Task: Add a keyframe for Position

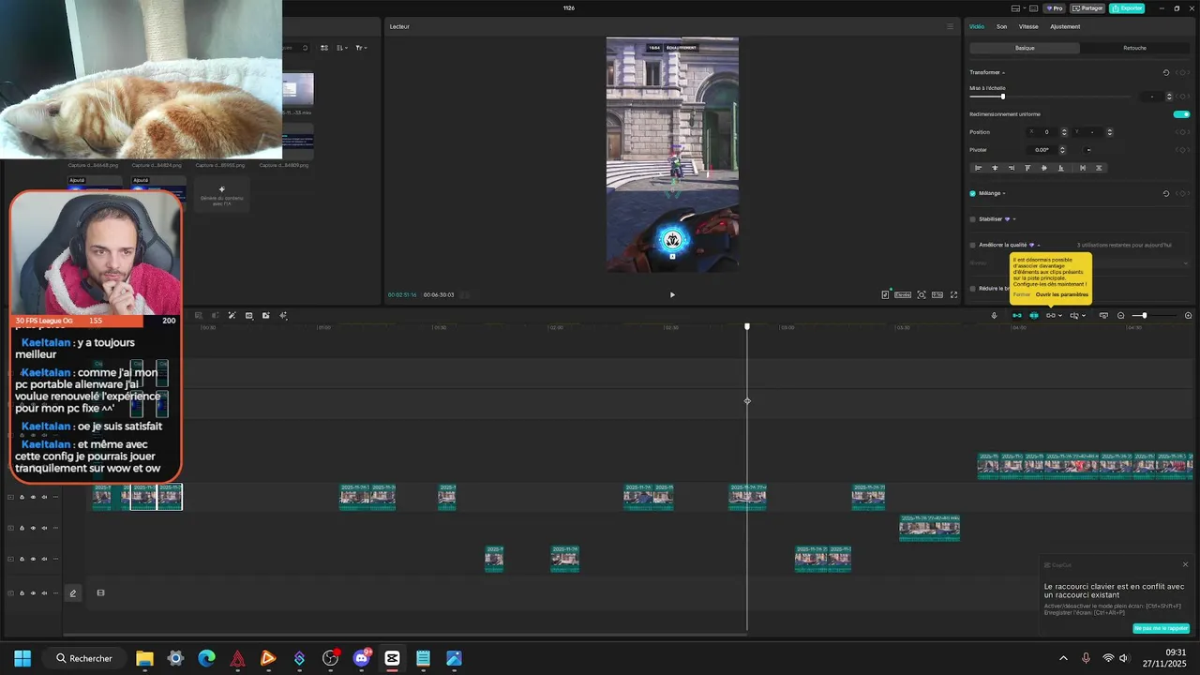Action: 1184,132
